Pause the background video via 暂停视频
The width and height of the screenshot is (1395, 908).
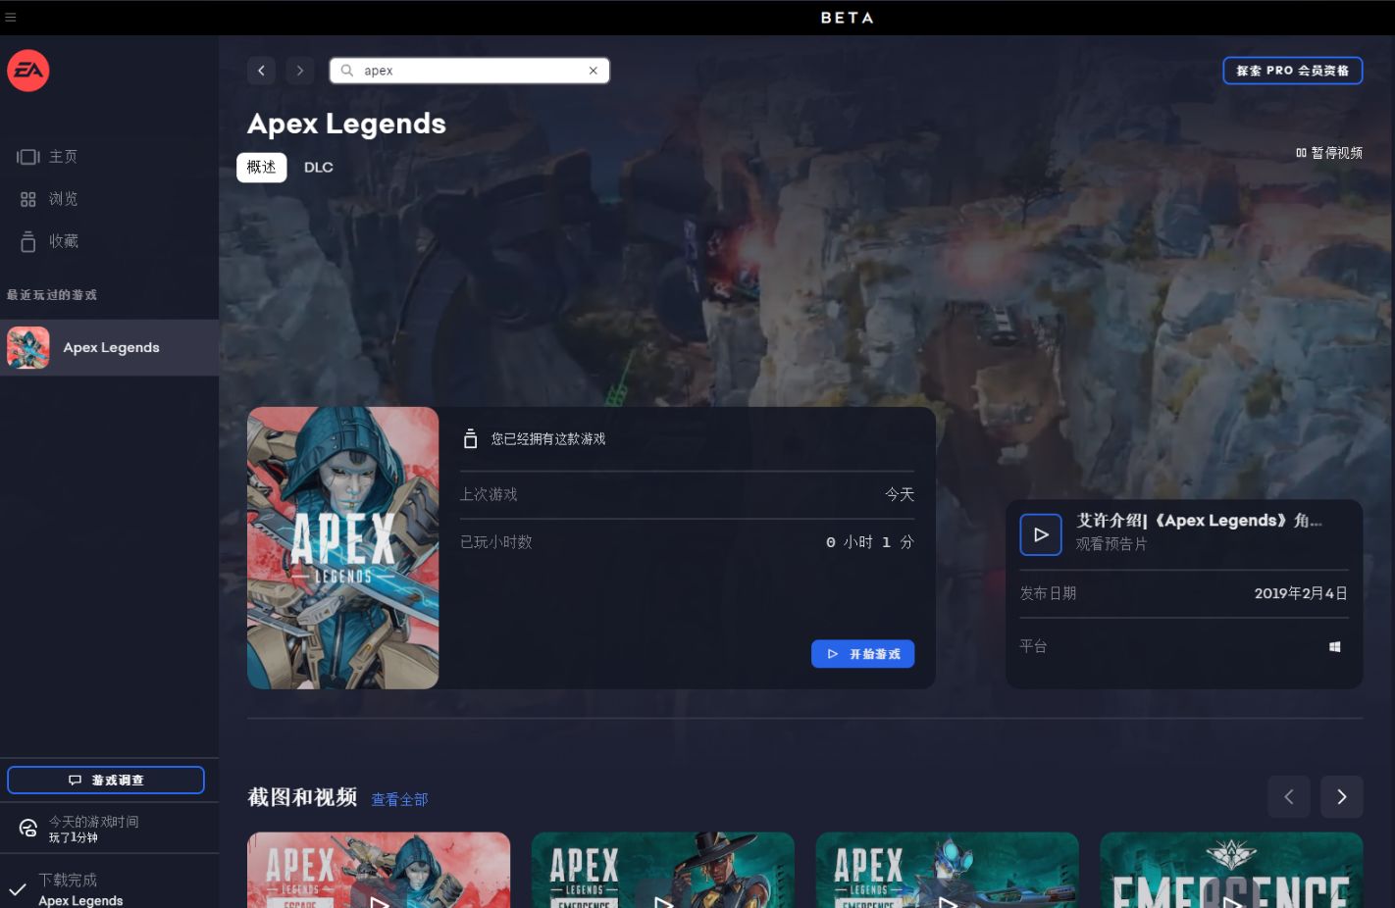point(1329,153)
